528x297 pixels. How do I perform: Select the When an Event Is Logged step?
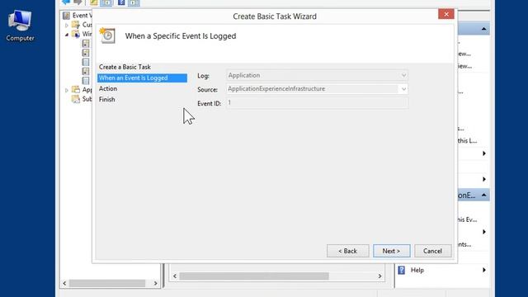(142, 78)
